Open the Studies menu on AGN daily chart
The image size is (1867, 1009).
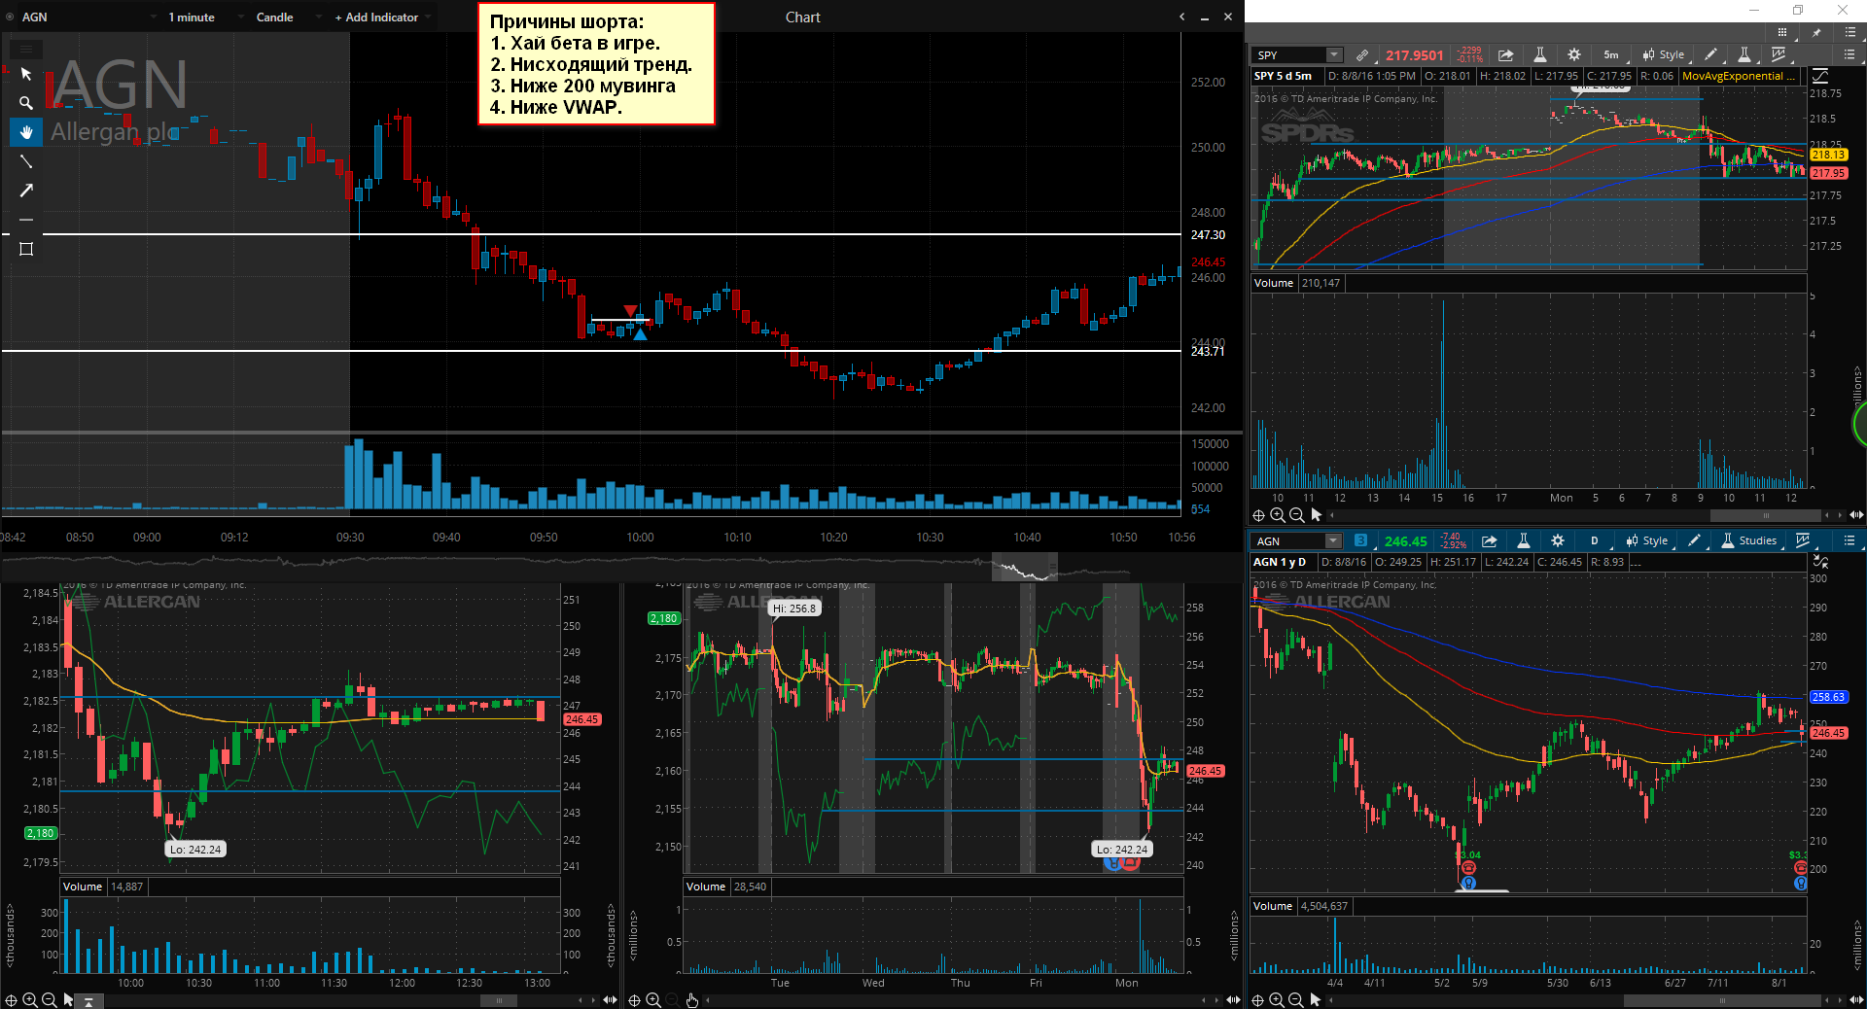(1750, 541)
